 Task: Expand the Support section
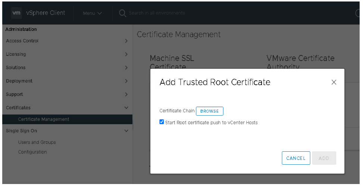pos(67,94)
